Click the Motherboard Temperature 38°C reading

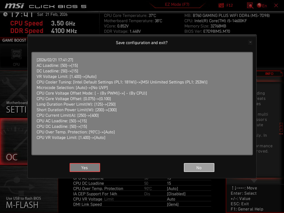coord(133,21)
